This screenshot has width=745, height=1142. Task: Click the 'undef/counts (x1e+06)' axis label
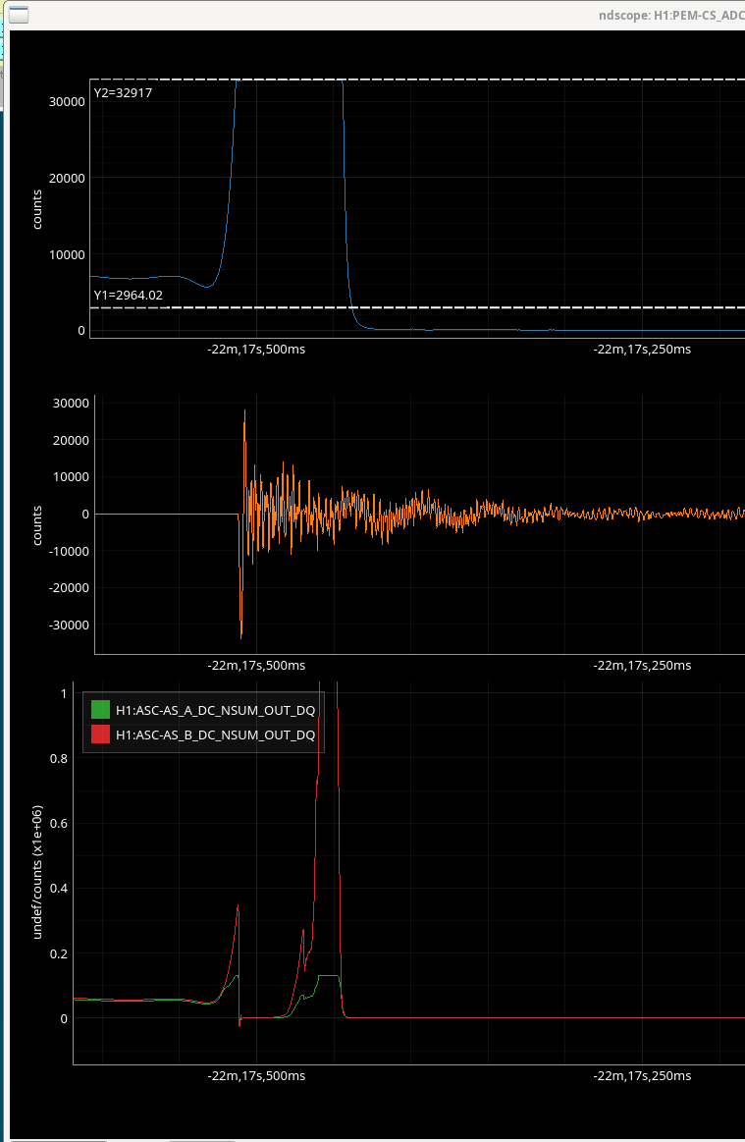pos(37,872)
